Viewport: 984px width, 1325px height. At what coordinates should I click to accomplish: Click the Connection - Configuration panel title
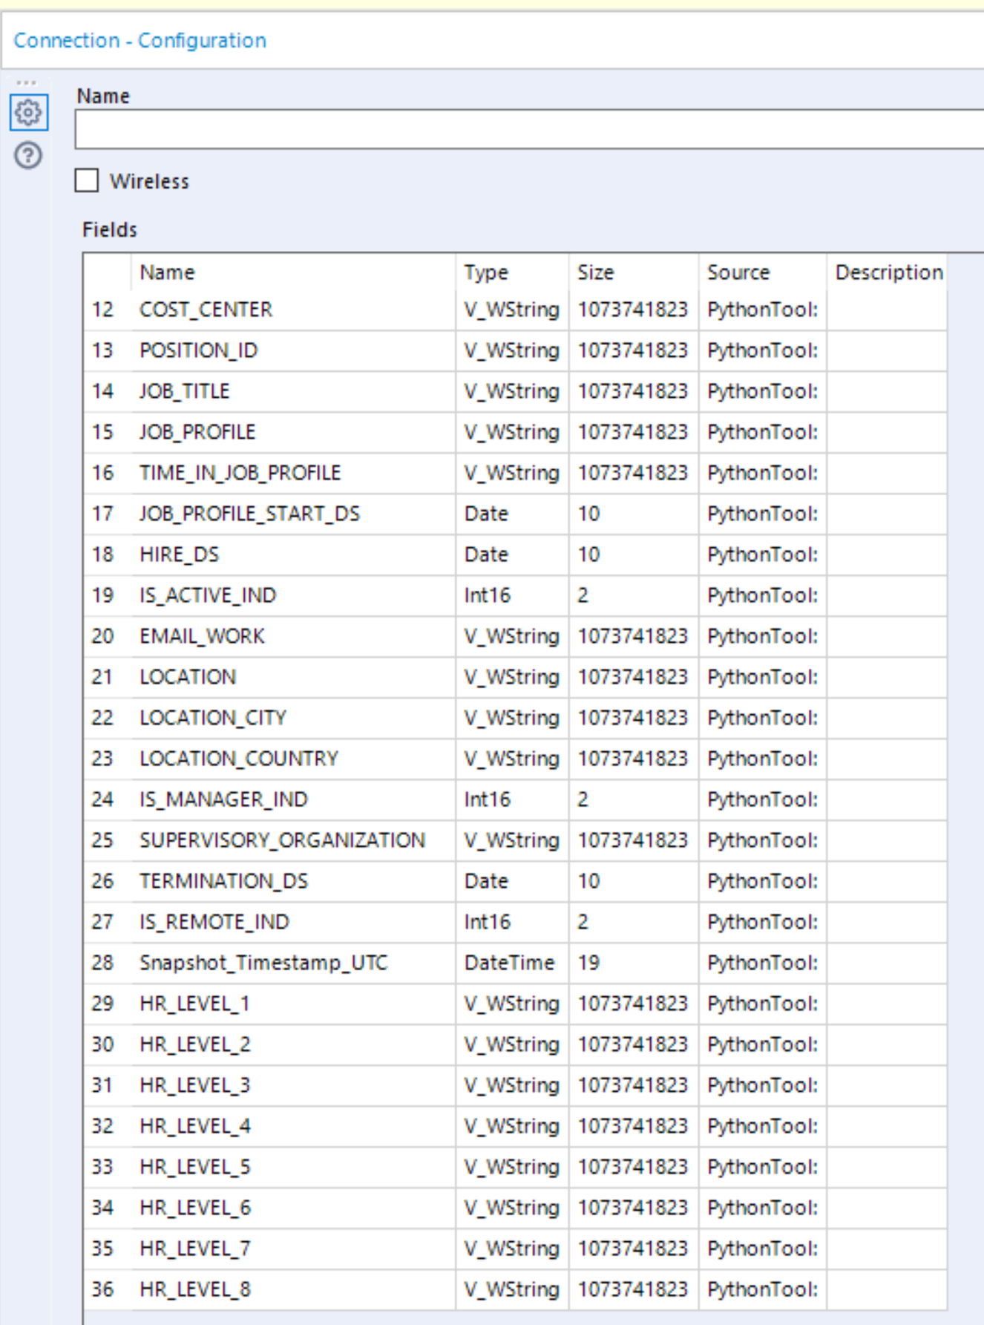pos(140,40)
